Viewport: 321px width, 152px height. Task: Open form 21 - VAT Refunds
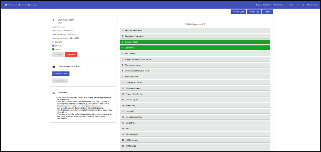195,146
